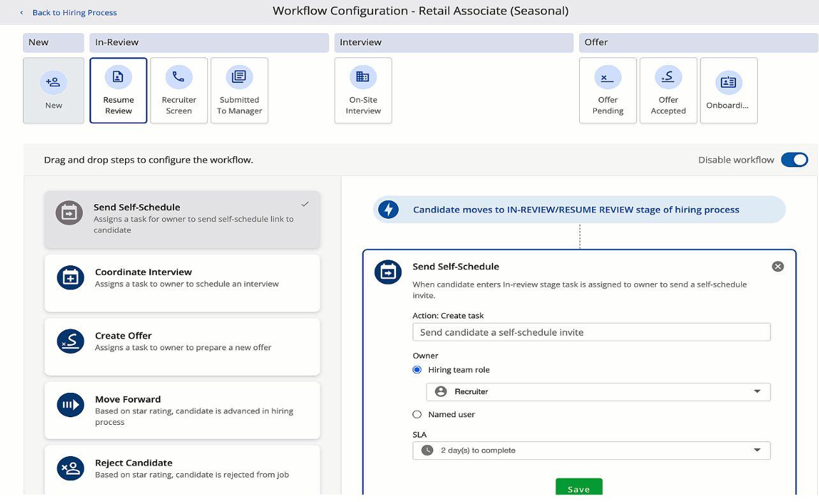Click the New candidate stage icon
This screenshot has width=819, height=502.
pyautogui.click(x=54, y=82)
